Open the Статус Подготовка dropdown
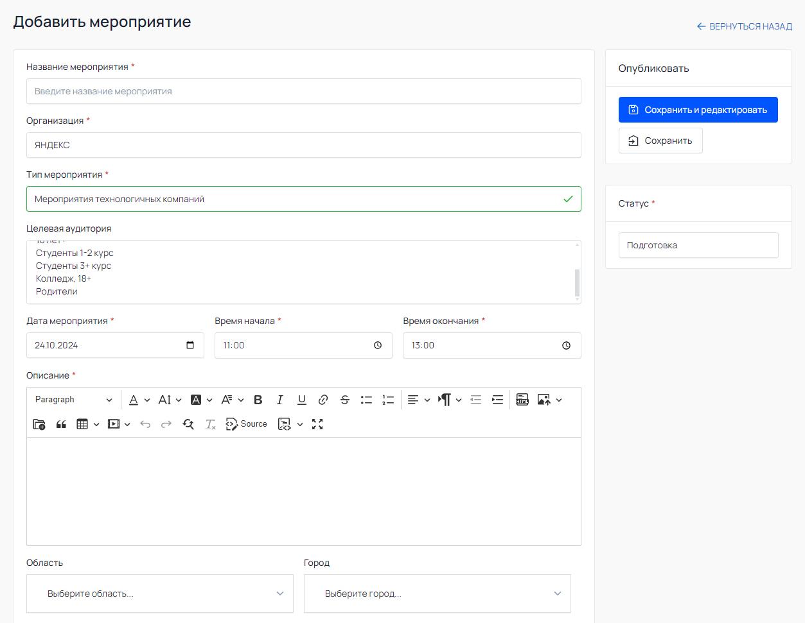Screen dimensions: 805x623 [x=698, y=245]
